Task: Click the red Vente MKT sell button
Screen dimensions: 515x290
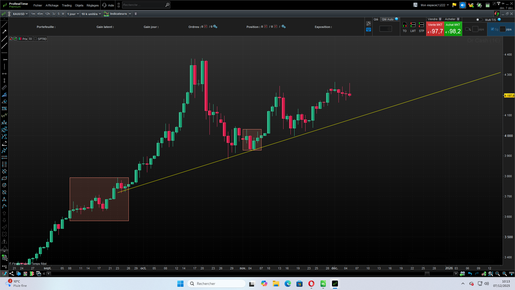Action: point(435,29)
